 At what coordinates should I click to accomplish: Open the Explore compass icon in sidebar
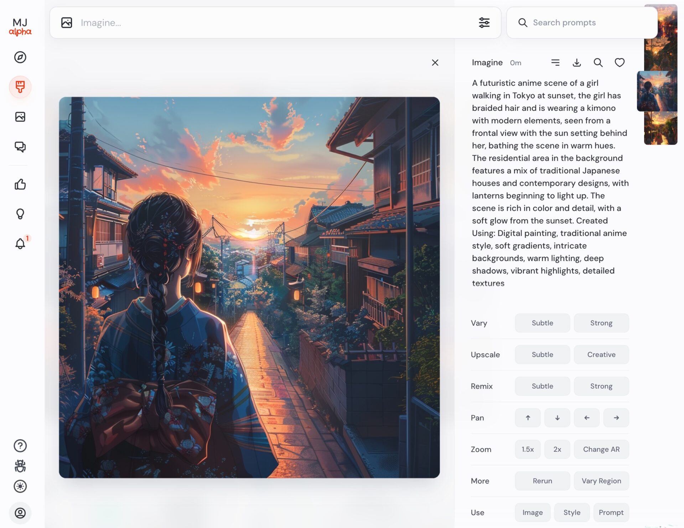click(20, 57)
